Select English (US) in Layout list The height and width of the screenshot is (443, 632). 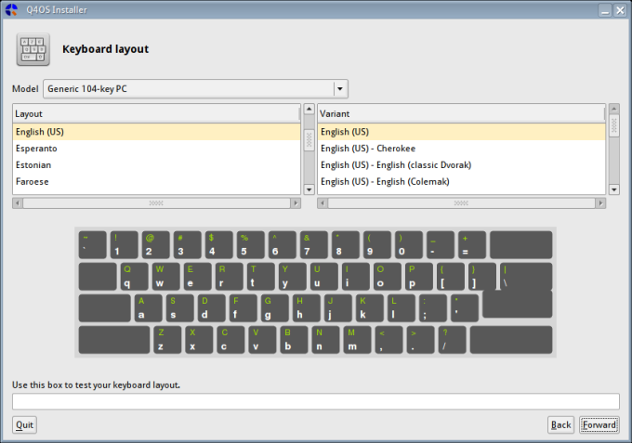tap(157, 132)
